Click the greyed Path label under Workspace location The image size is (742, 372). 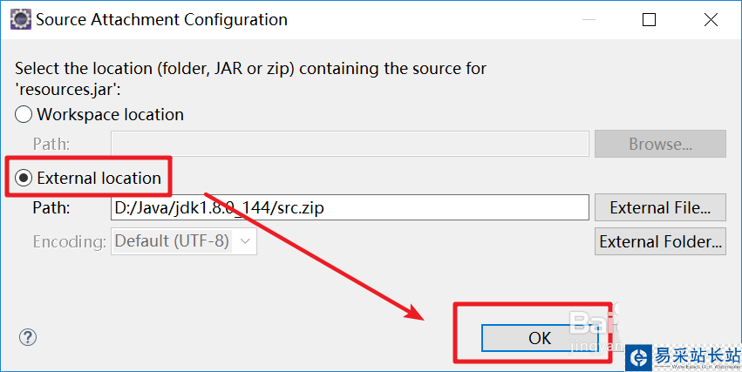click(x=51, y=144)
